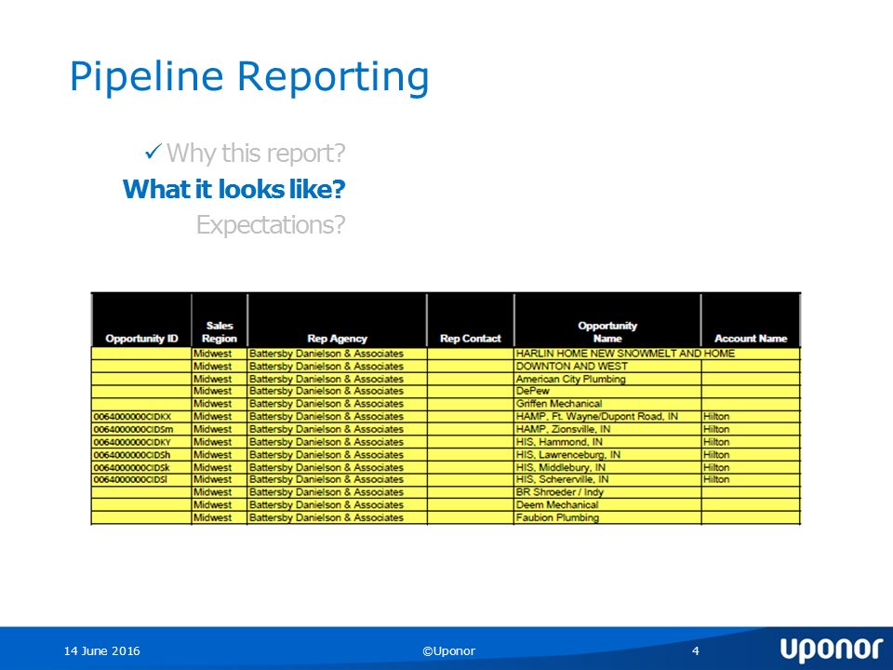The image size is (893, 670).
Task: Click the slide number 4
Action: [x=696, y=650]
